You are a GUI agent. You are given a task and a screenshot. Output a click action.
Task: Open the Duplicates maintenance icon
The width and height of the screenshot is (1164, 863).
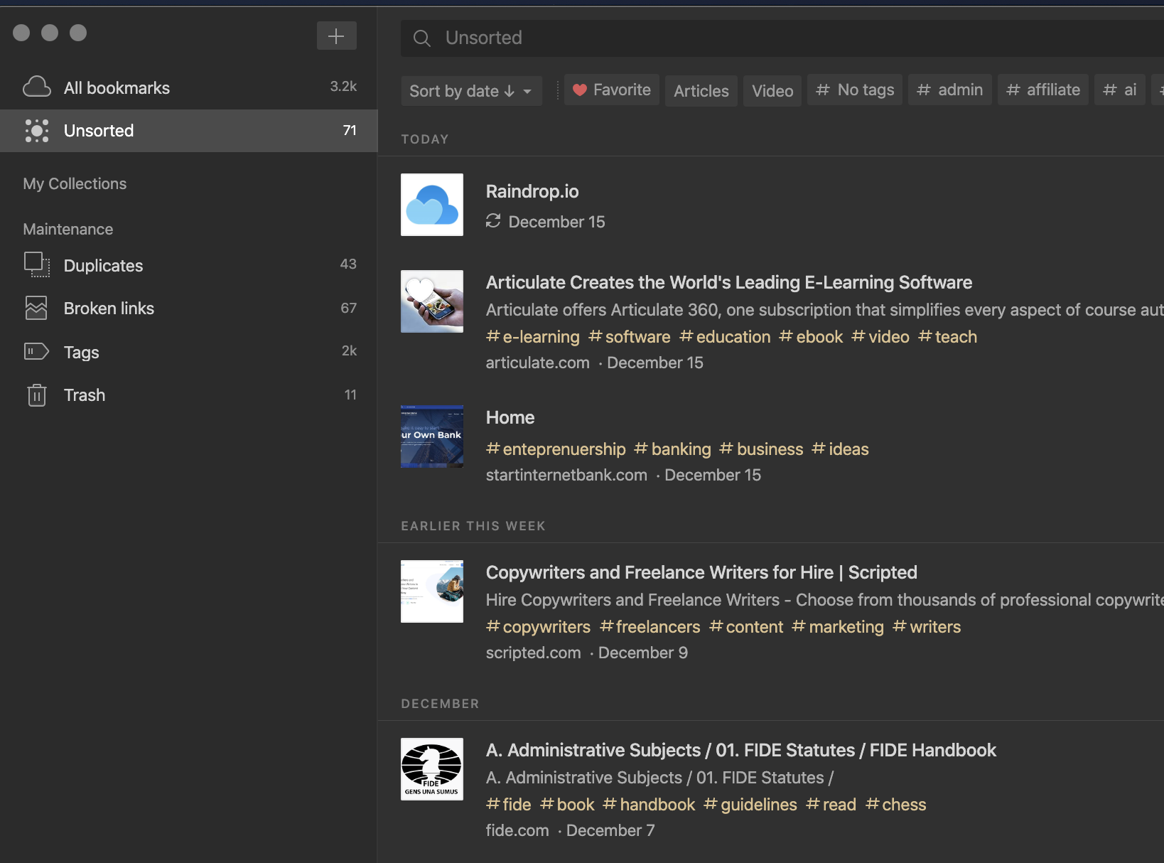point(37,265)
